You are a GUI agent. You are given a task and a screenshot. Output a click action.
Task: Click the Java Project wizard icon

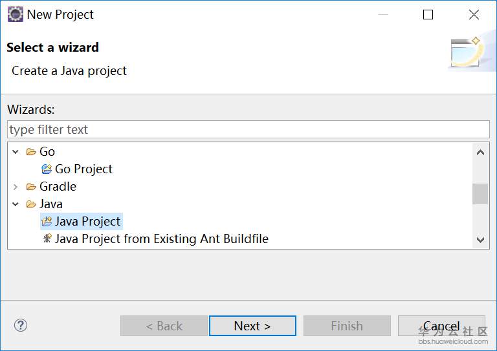pyautogui.click(x=47, y=222)
